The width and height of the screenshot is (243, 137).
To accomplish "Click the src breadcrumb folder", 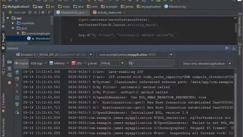I will pyautogui.click(x=50, y=6).
